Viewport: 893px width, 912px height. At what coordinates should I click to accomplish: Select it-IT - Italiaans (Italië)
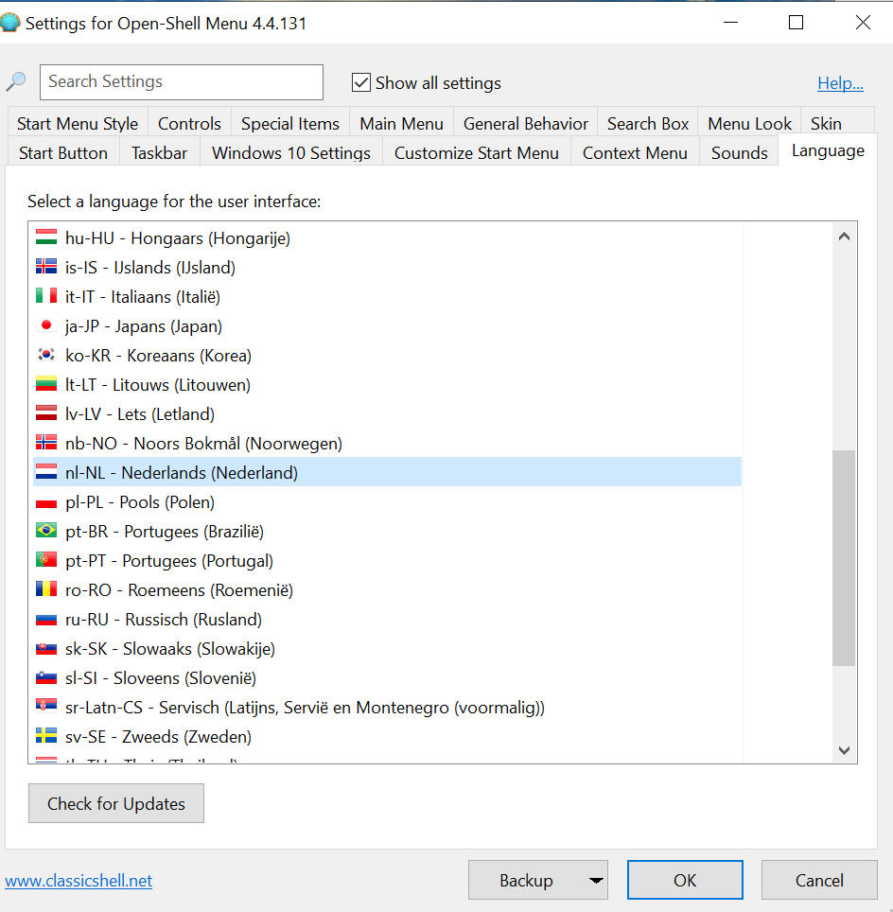(x=388, y=296)
